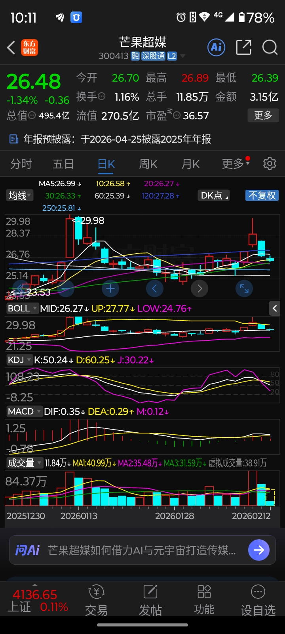Open 上证 index 4136.65 ticker

(38, 600)
